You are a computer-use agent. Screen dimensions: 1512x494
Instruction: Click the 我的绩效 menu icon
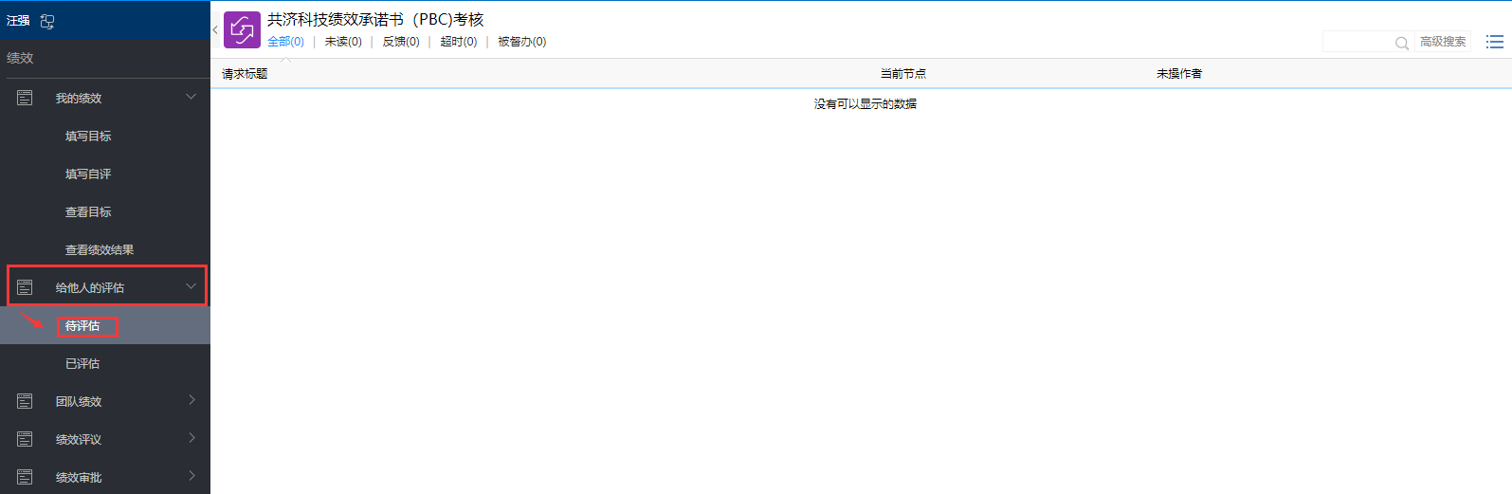click(25, 98)
